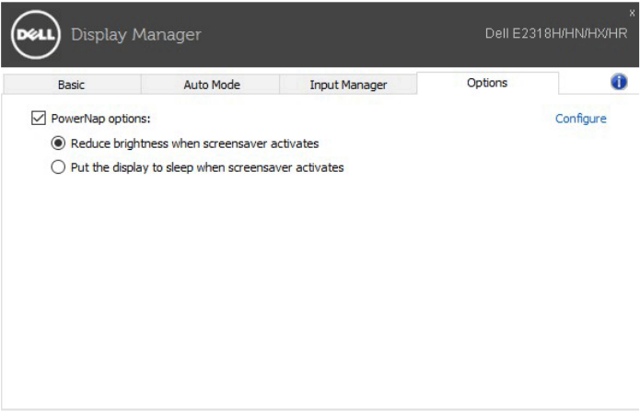640x411 pixels.
Task: Click the Display Manager title text
Action: pos(135,36)
